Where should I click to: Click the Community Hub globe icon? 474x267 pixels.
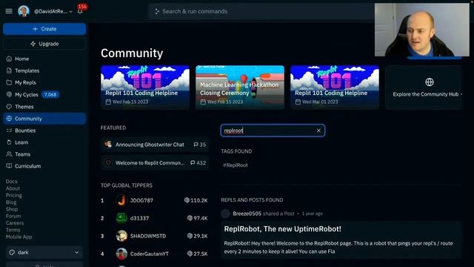tap(430, 82)
